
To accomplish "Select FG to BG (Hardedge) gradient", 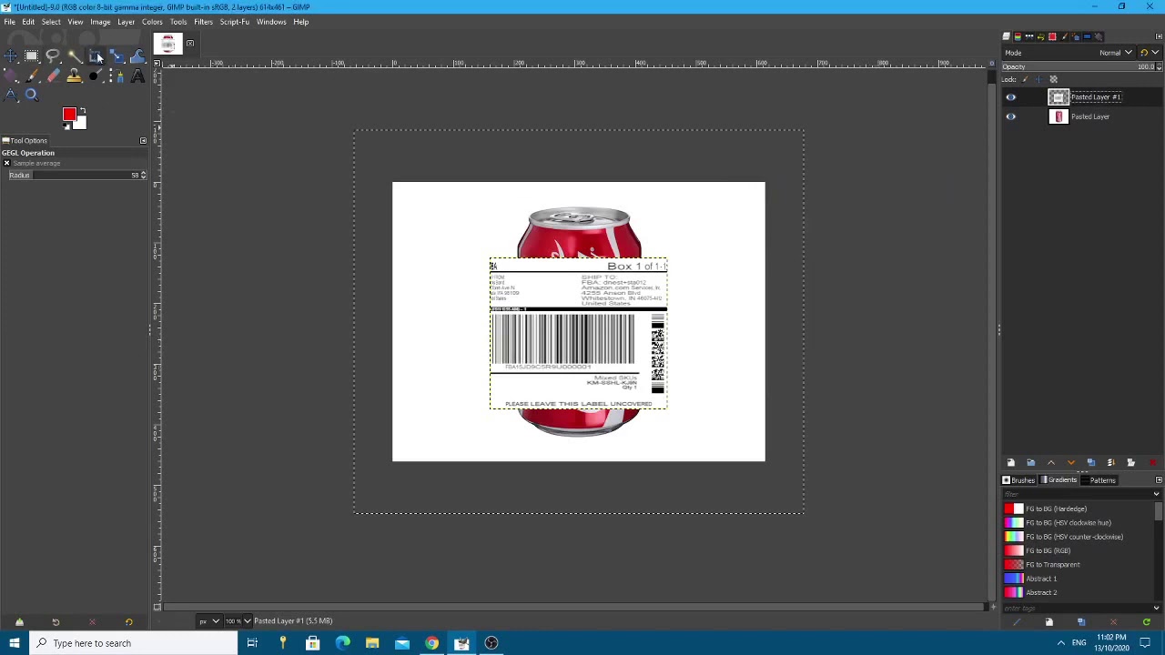I will coord(1079,509).
